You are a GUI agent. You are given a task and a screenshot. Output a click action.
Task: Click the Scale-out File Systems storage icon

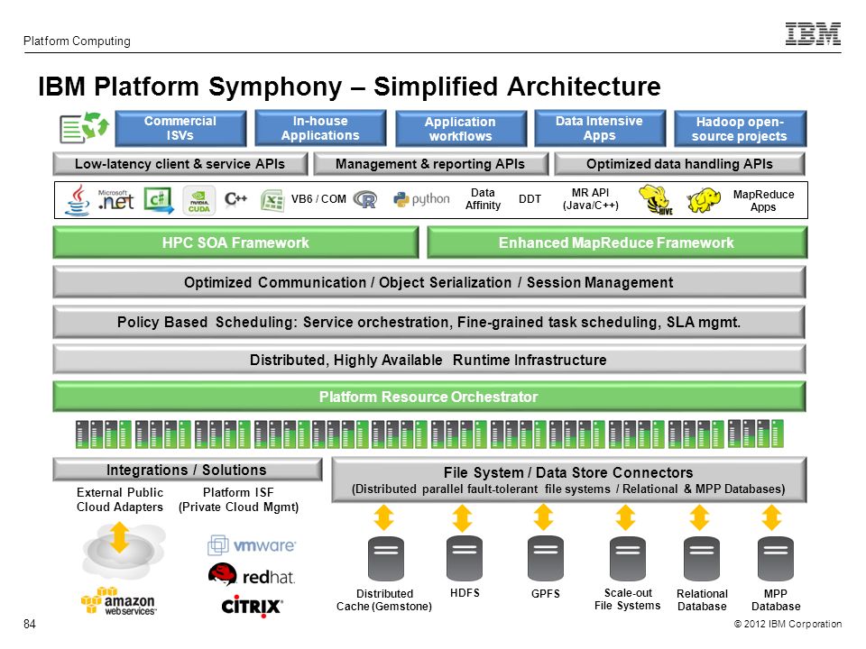click(628, 559)
